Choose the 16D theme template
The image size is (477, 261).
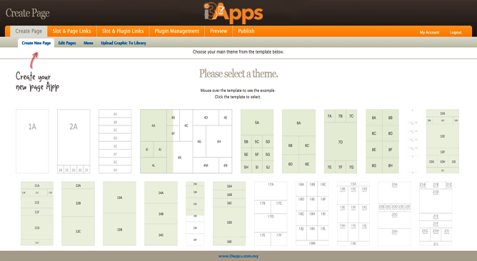[229, 214]
